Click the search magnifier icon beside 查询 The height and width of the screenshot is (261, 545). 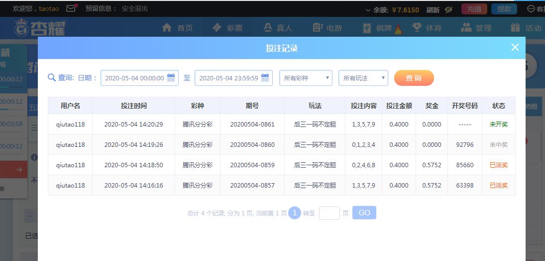pyautogui.click(x=51, y=77)
